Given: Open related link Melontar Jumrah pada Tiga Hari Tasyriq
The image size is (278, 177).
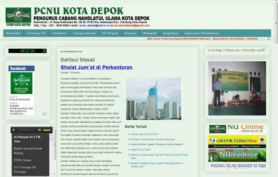Looking at the screenshot, I should pyautogui.click(x=159, y=156).
